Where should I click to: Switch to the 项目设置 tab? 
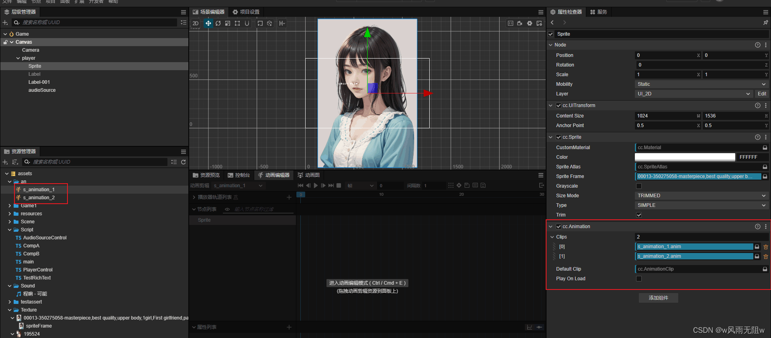click(x=246, y=12)
